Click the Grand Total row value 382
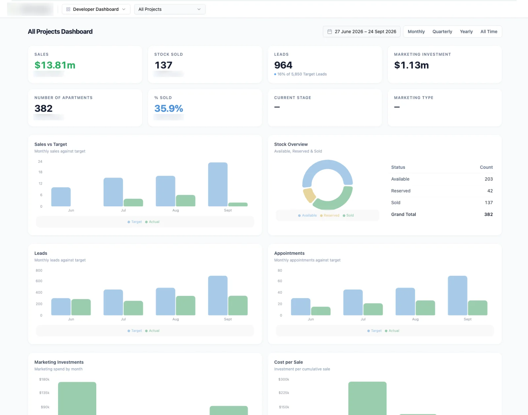528x415 pixels. (x=488, y=215)
